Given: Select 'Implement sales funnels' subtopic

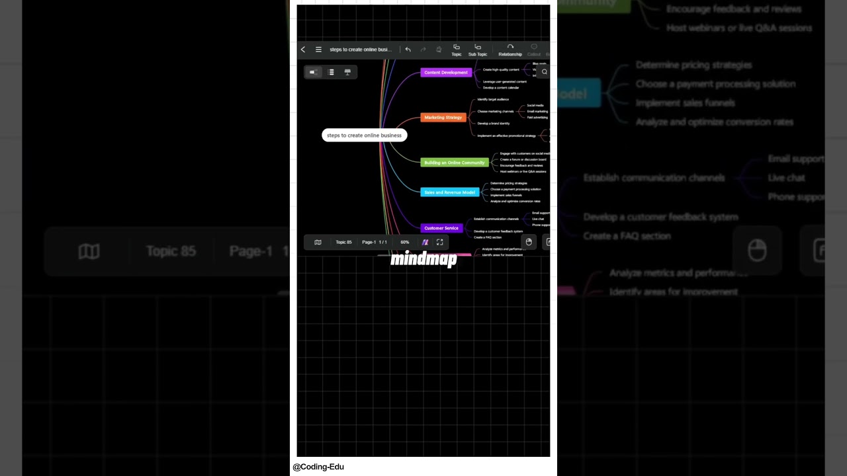Looking at the screenshot, I should pos(506,195).
